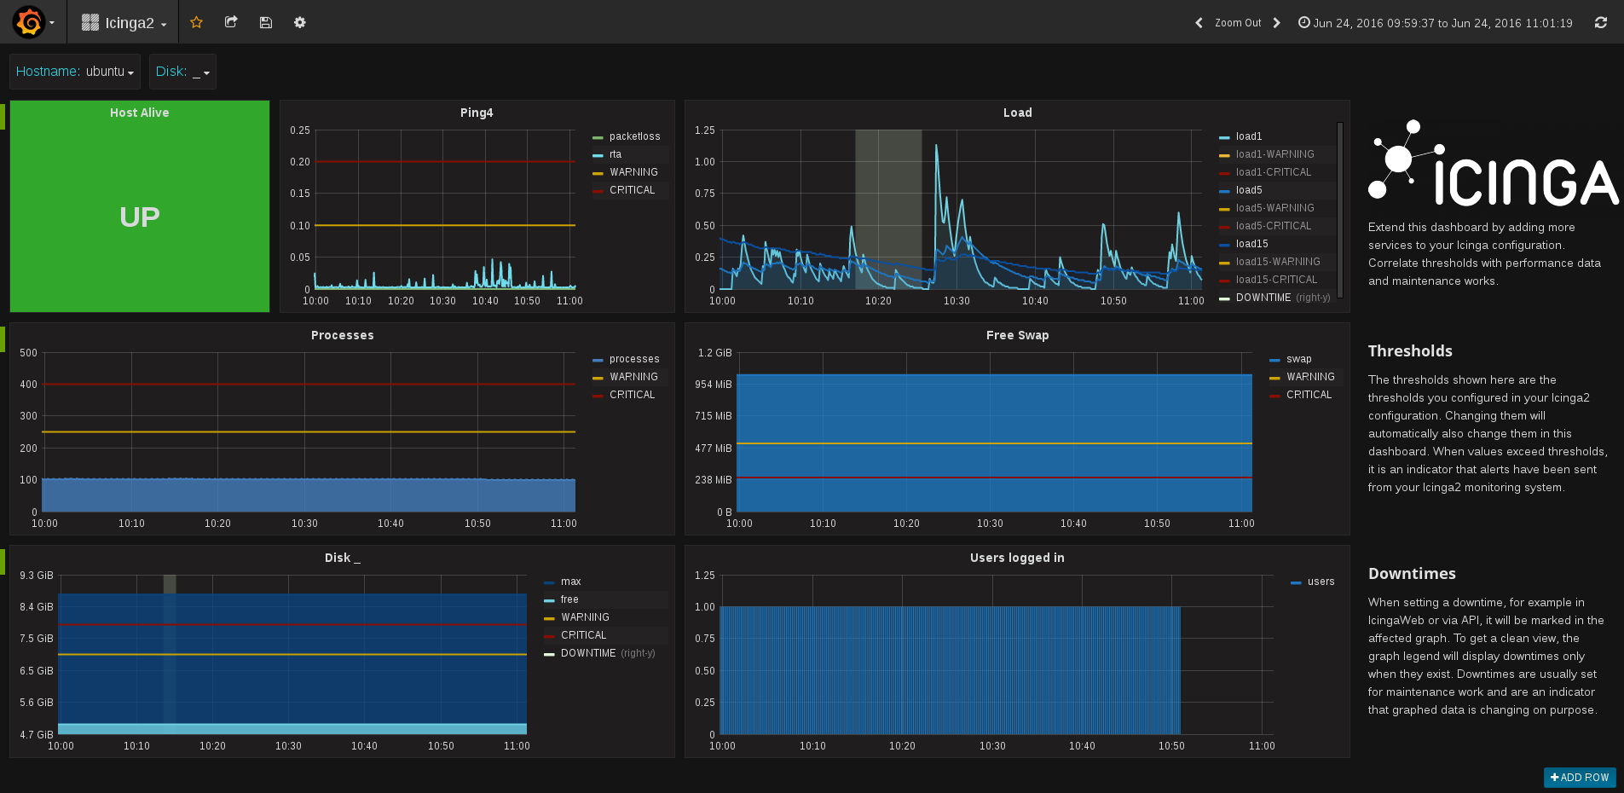The width and height of the screenshot is (1624, 793).
Task: Toggle DOWNTIME series in Disk legend
Action: [x=588, y=653]
